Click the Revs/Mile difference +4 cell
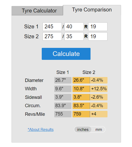132x147 pixels. coord(99,114)
